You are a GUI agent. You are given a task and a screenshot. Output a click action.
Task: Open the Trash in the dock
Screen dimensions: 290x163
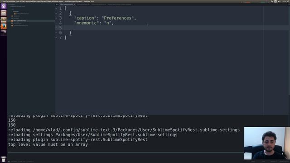[x=4, y=159]
